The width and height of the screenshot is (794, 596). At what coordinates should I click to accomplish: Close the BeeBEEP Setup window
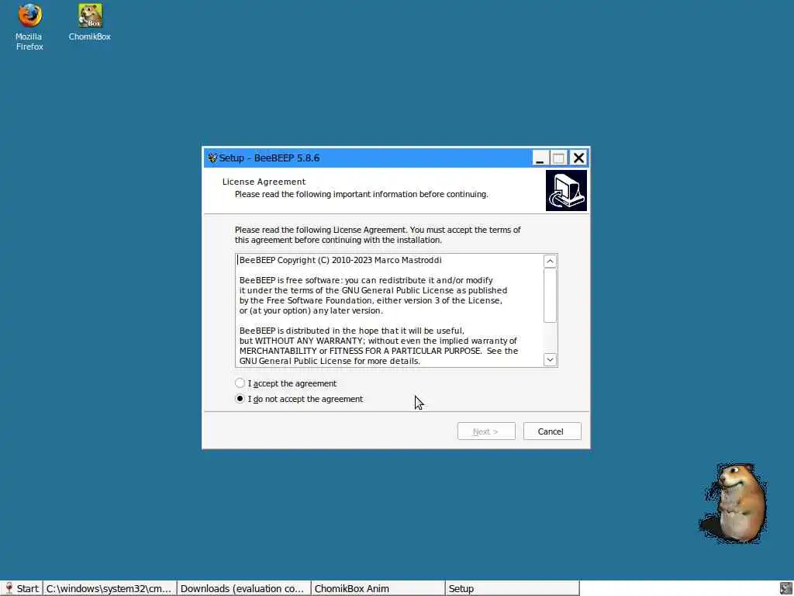click(578, 158)
